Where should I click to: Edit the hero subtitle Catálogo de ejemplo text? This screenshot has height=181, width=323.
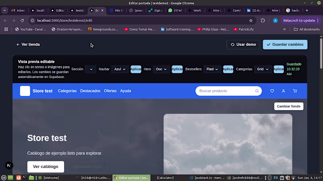[65, 153]
